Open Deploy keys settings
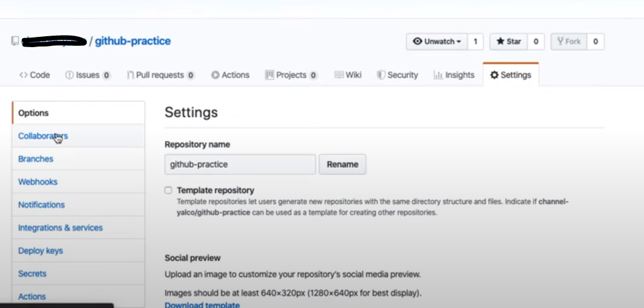The height and width of the screenshot is (308, 644). click(x=78, y=251)
